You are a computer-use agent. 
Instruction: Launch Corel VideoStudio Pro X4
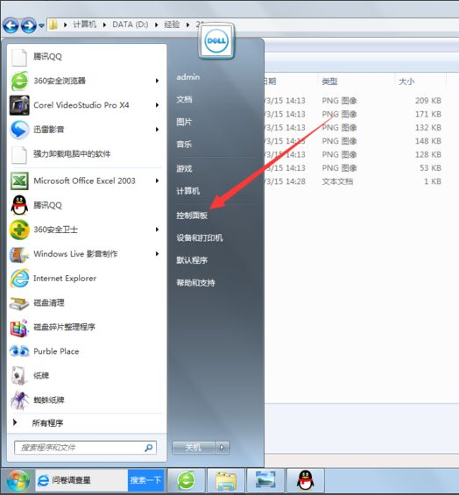[x=85, y=105]
